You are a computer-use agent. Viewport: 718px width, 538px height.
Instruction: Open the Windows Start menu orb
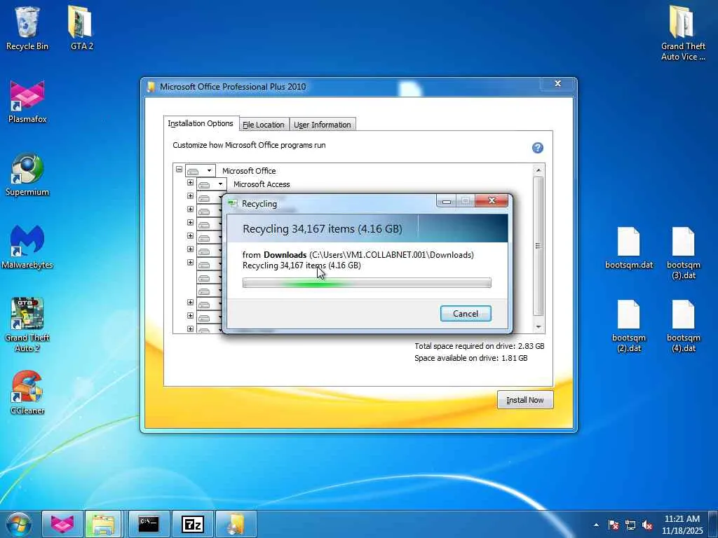coord(19,524)
